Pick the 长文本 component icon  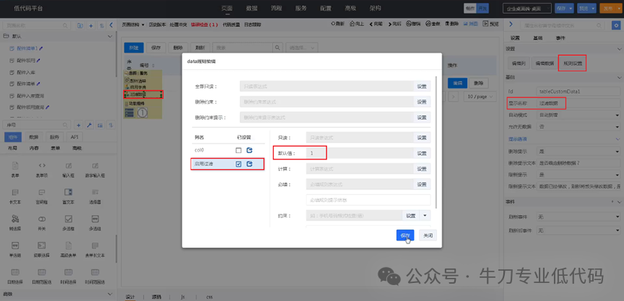15,192
